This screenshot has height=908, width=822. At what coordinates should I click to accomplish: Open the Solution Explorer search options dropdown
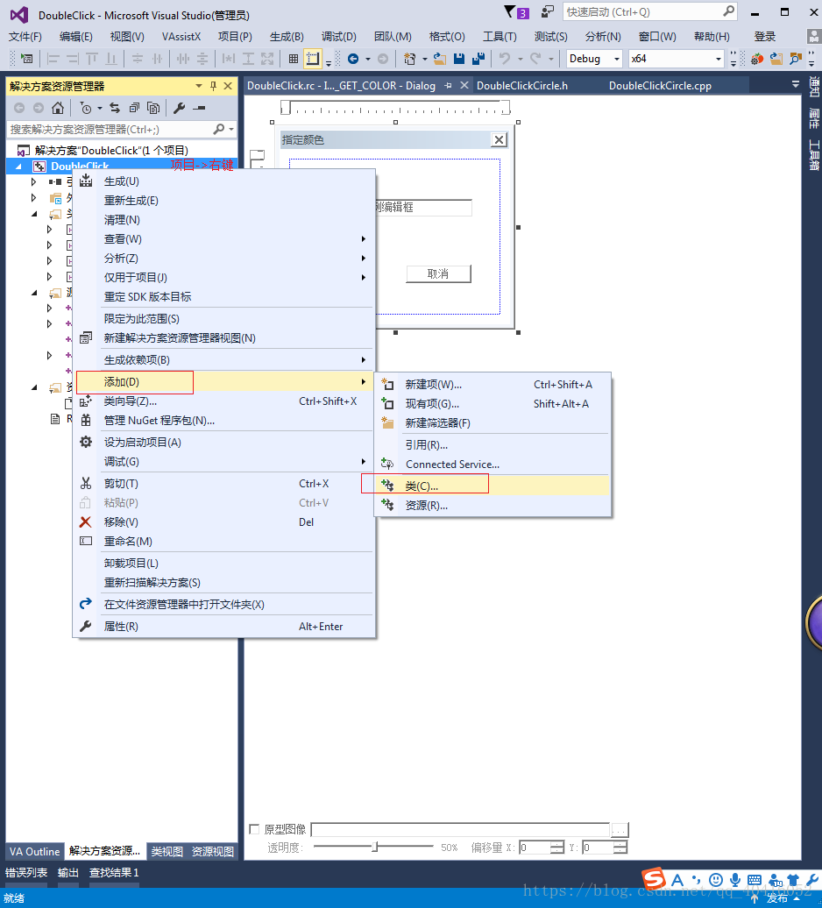tap(231, 129)
